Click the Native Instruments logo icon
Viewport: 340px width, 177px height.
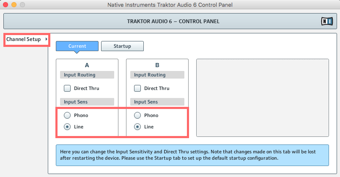(x=326, y=21)
